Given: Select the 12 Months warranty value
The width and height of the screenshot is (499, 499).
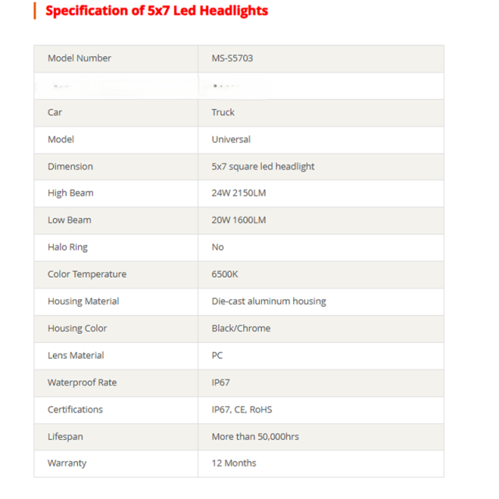Looking at the screenshot, I should pos(234,462).
